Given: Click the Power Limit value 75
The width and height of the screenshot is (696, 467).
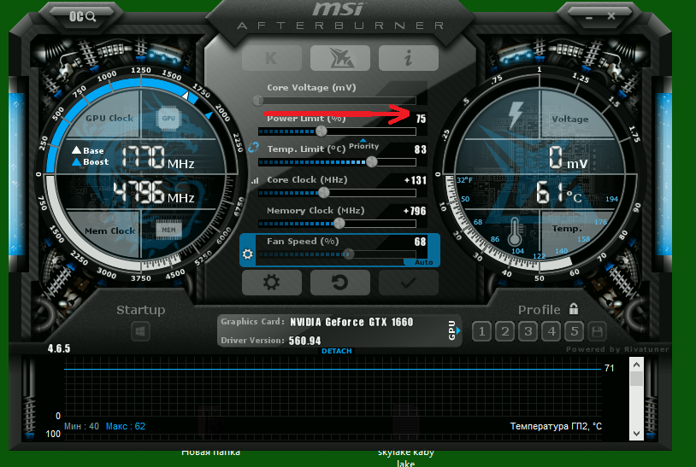Looking at the screenshot, I should [x=421, y=119].
